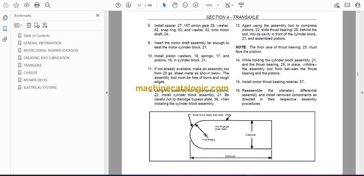Toggle the bookmarks panel icon

pyautogui.click(x=5, y=29)
